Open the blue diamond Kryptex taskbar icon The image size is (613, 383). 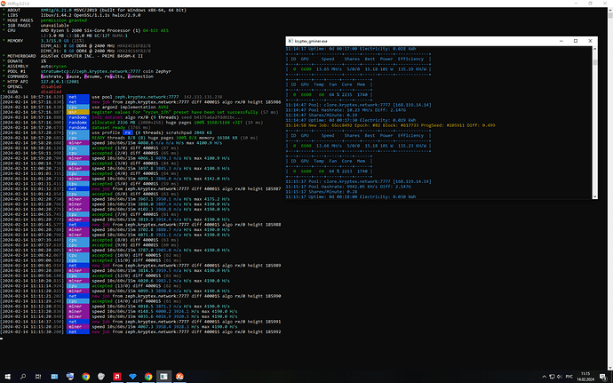[x=132, y=377]
